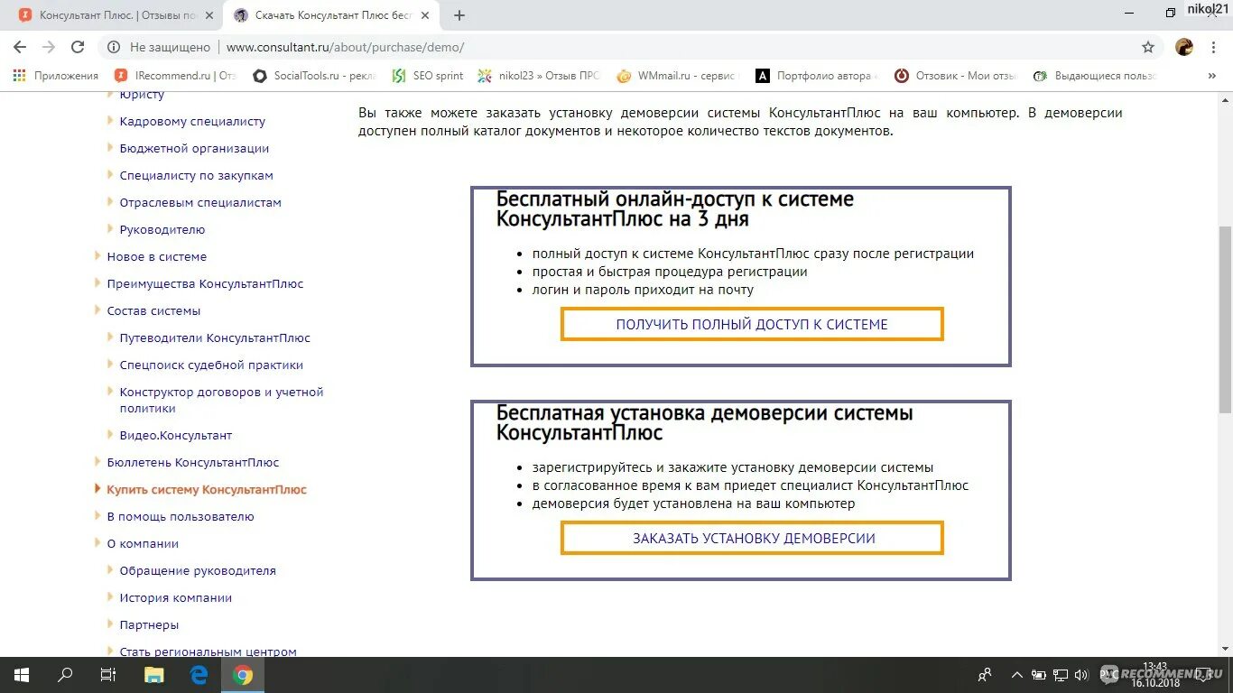Open Task View on the taskbar
Viewport: 1233px width, 693px height.
point(108,675)
